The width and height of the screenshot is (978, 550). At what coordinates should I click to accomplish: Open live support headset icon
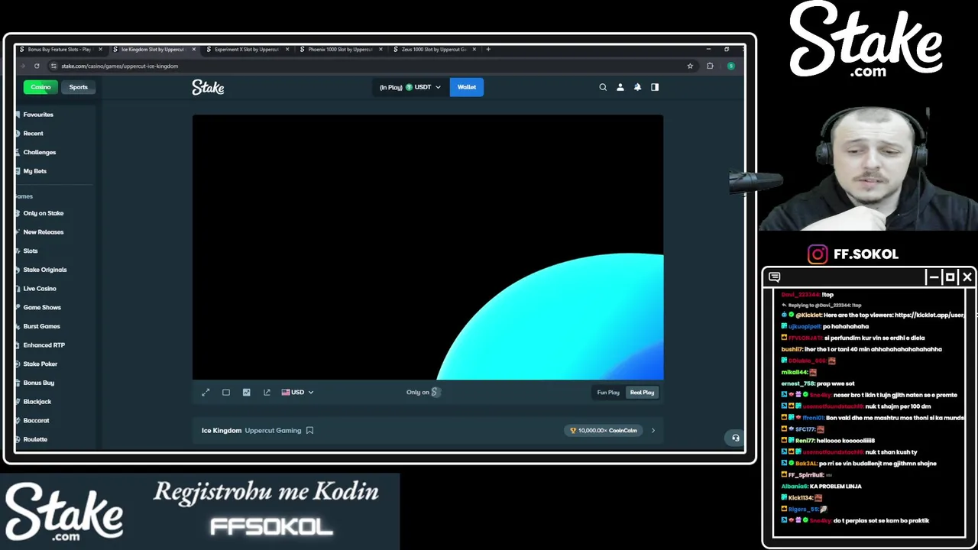[x=736, y=438]
